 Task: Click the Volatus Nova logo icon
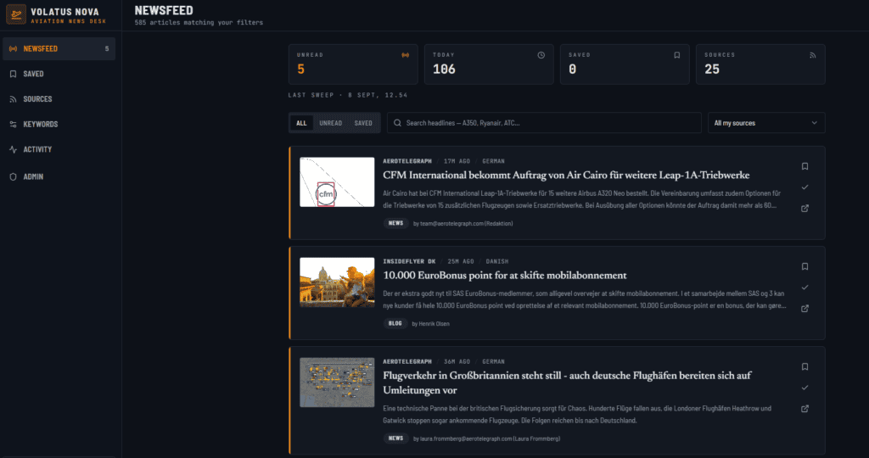click(16, 14)
